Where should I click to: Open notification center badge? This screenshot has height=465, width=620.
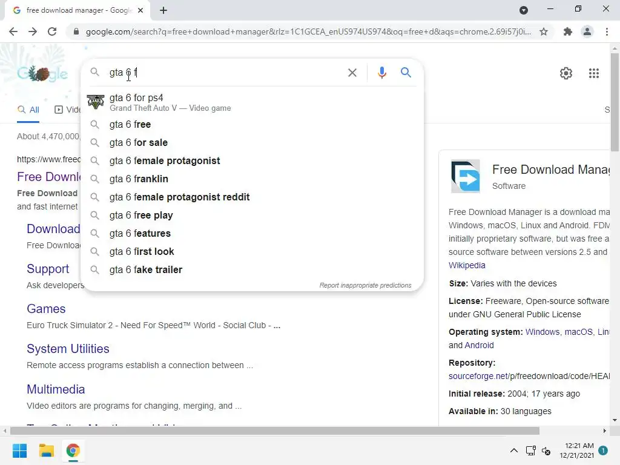(602, 450)
